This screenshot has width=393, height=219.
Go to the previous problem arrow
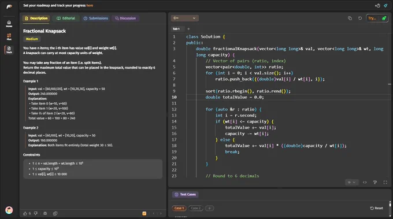pos(154,213)
